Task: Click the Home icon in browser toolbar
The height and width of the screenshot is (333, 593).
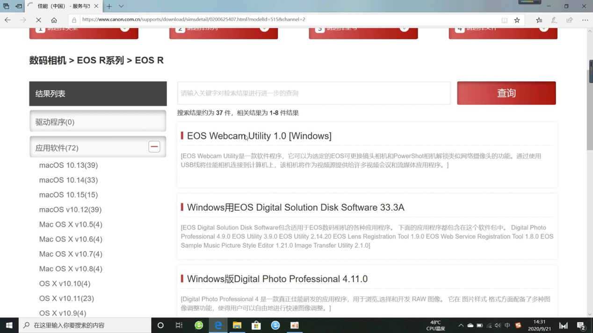Action: 53,20
